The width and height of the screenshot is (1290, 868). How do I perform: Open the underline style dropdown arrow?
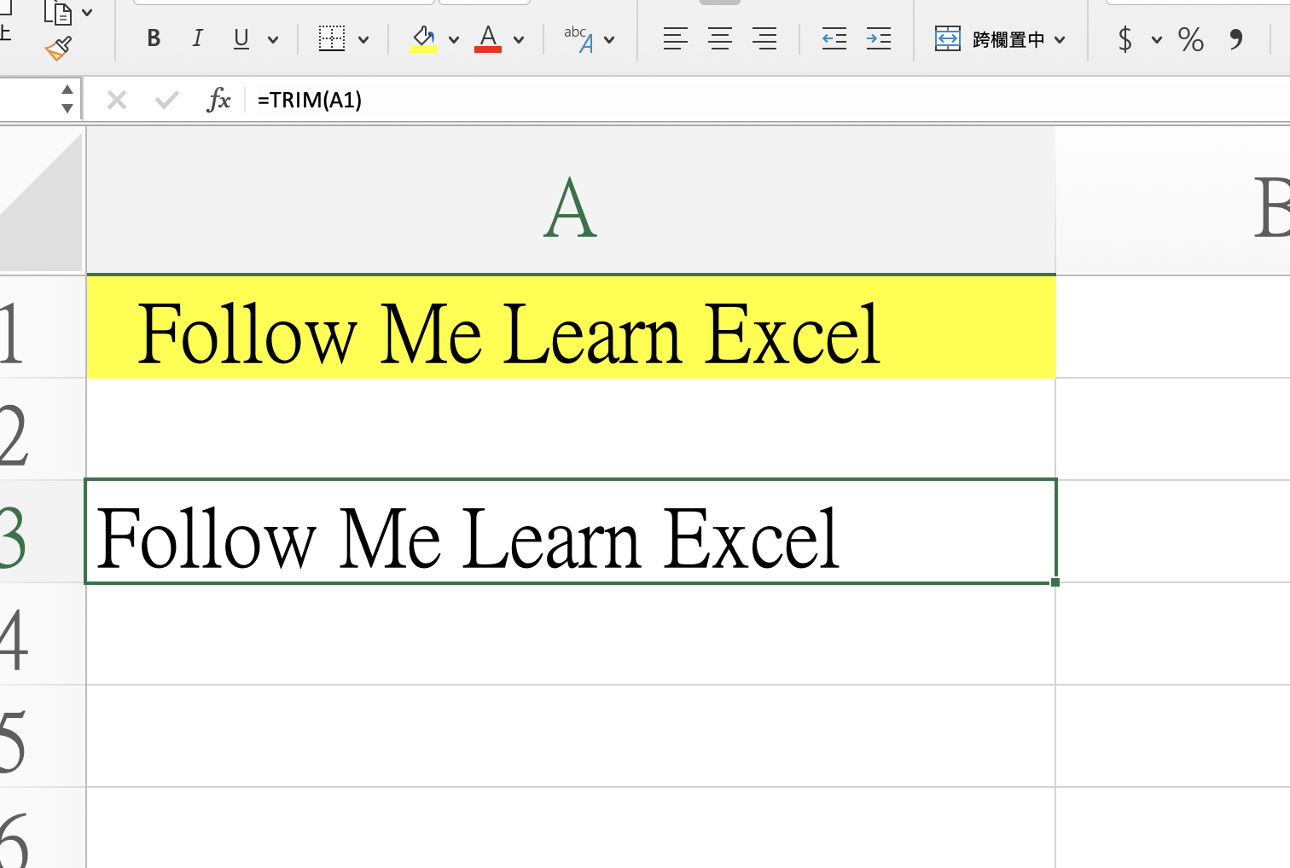[x=273, y=39]
